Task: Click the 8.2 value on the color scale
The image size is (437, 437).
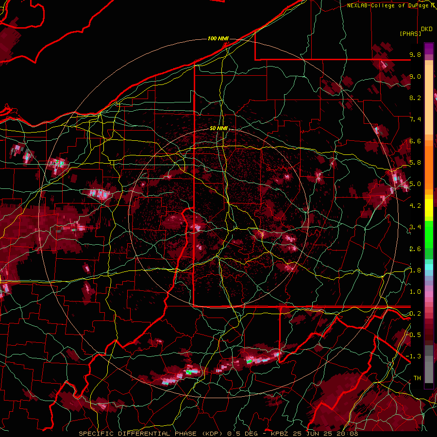Action: (x=415, y=98)
